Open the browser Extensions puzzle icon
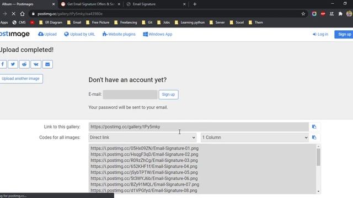The image size is (353, 198). click(340, 14)
